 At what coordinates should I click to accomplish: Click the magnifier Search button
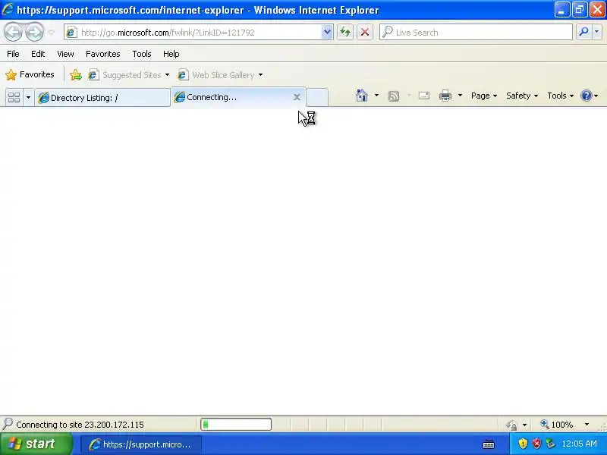coord(583,33)
